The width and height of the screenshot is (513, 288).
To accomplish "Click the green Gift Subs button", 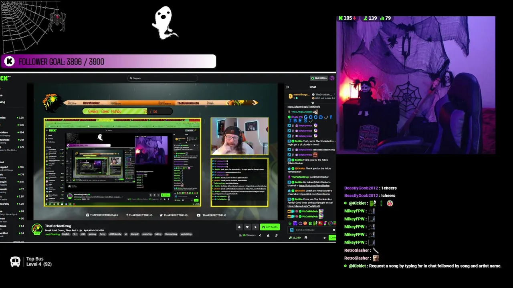I will 270,227.
